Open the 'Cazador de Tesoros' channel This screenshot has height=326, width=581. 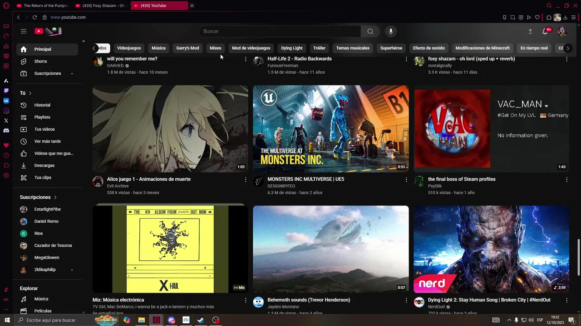pyautogui.click(x=47, y=245)
